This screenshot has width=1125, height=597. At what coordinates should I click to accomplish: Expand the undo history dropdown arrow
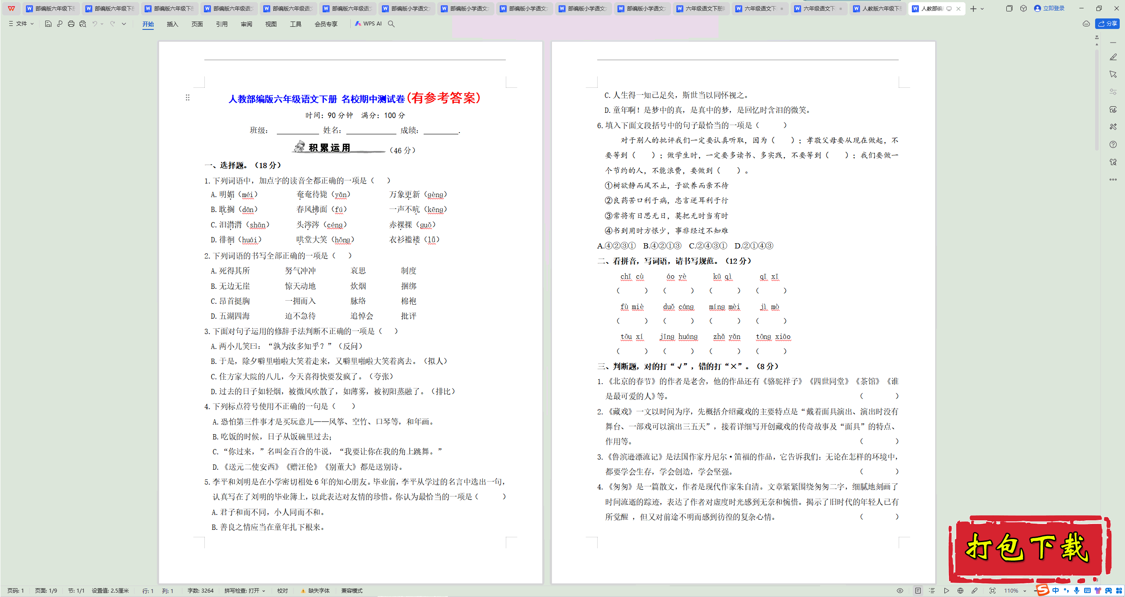tap(102, 24)
